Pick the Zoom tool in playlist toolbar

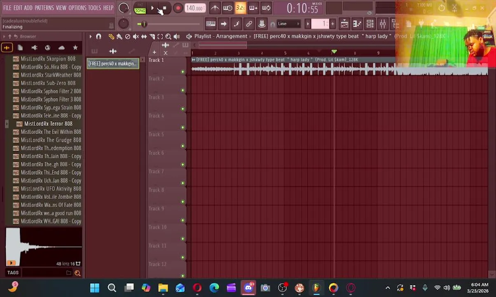[x=168, y=37]
